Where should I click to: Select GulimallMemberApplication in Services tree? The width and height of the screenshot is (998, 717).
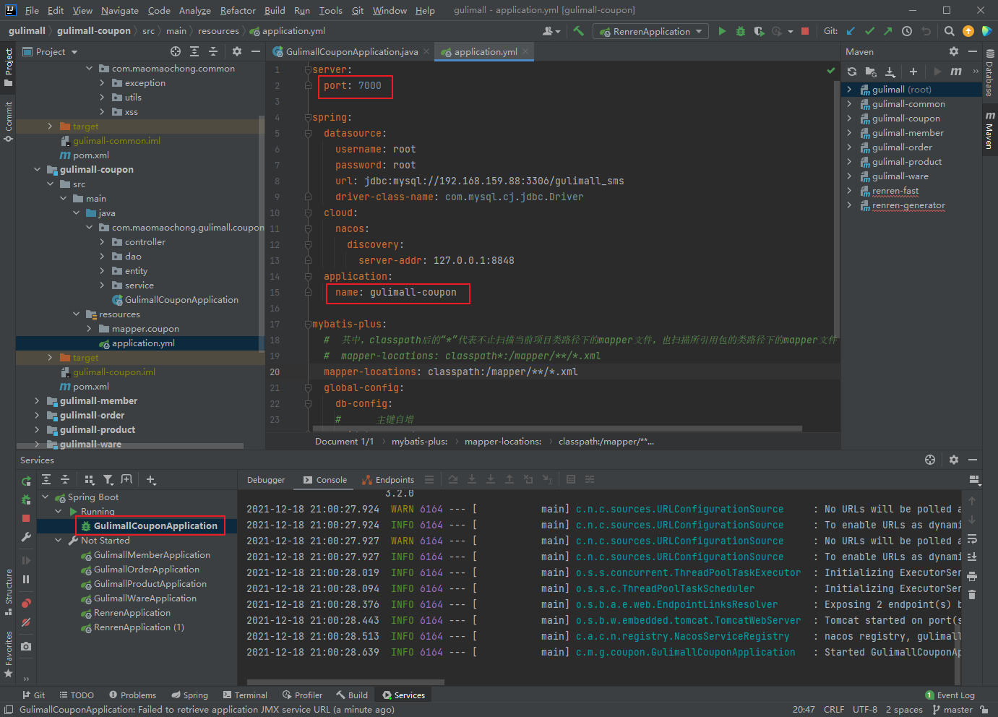152,555
